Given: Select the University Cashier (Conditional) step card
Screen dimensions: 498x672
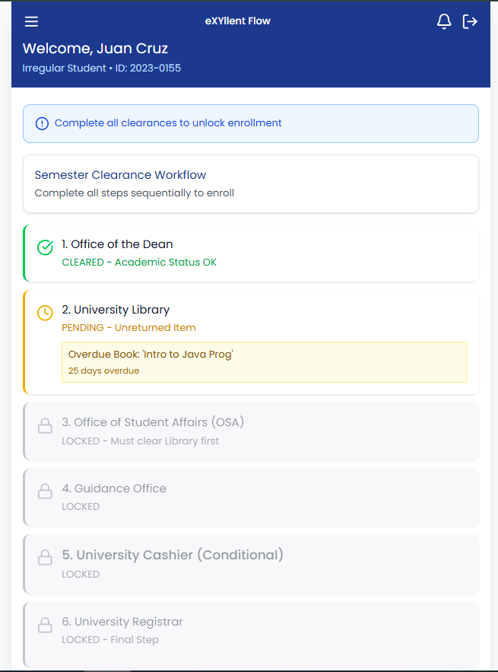Looking at the screenshot, I should [251, 564].
